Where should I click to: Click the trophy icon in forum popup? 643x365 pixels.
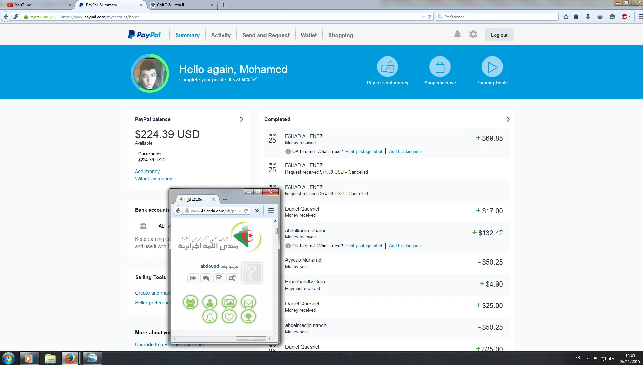pyautogui.click(x=248, y=317)
